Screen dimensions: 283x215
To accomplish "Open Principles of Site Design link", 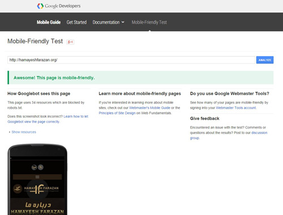I will (117, 113).
